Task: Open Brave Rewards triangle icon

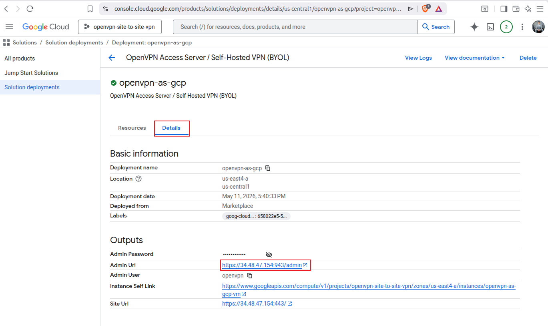Action: pos(439,9)
